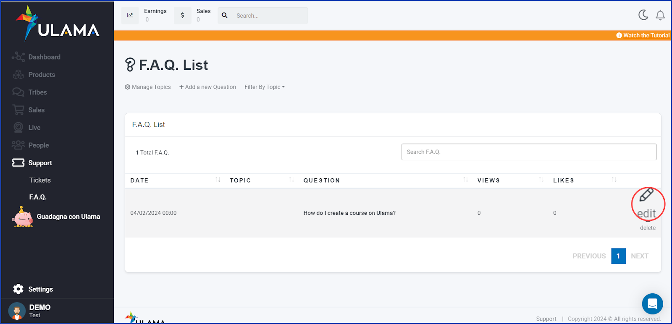Image resolution: width=672 pixels, height=324 pixels.
Task: Click the Sales dollar icon button
Action: pos(183,16)
